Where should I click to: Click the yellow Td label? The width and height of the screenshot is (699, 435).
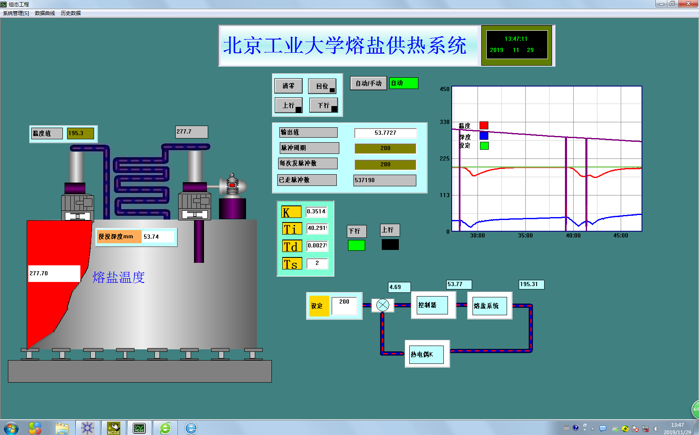292,246
